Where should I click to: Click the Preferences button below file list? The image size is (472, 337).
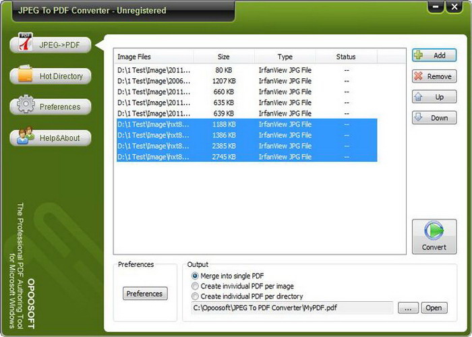coord(145,293)
